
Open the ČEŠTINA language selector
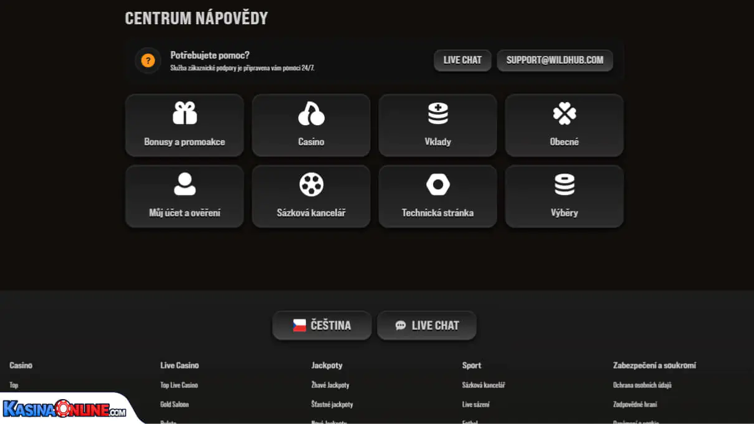click(x=322, y=326)
